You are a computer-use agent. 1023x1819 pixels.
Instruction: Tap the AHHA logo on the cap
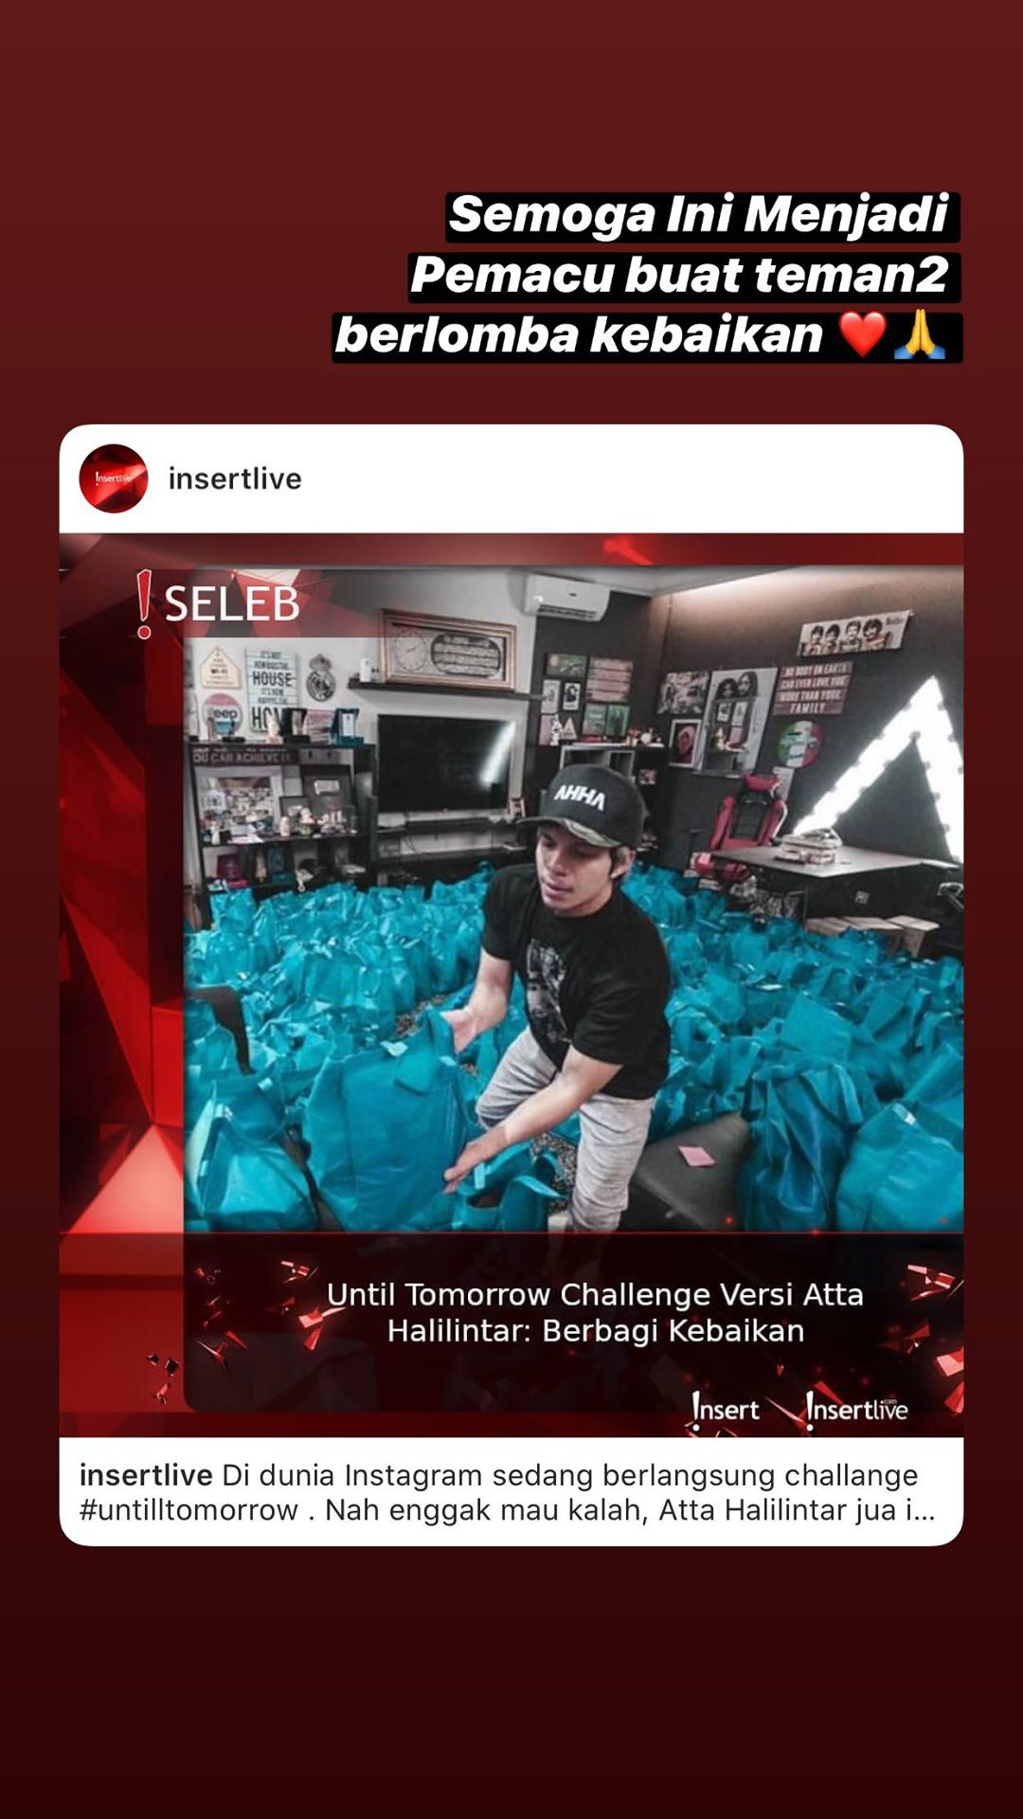click(580, 795)
